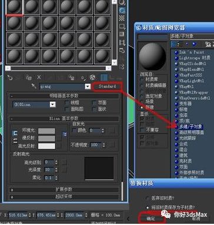Toggle the Show End Result icon
The width and height of the screenshot is (214, 225).
tap(104, 77)
